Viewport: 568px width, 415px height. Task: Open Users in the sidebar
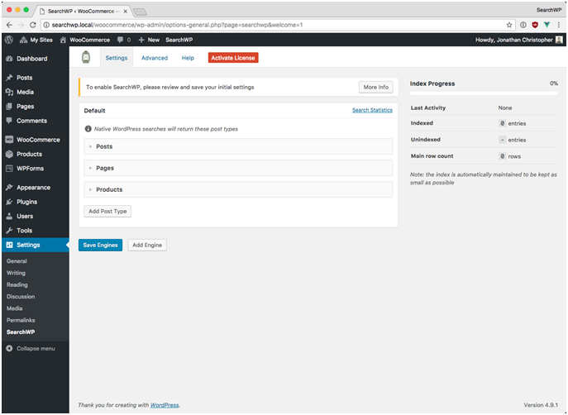click(35, 217)
